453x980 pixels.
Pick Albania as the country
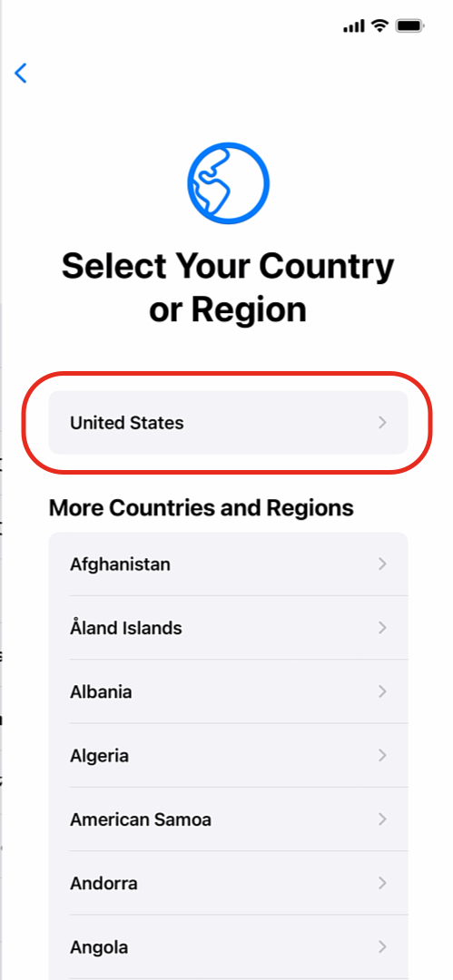[229, 691]
